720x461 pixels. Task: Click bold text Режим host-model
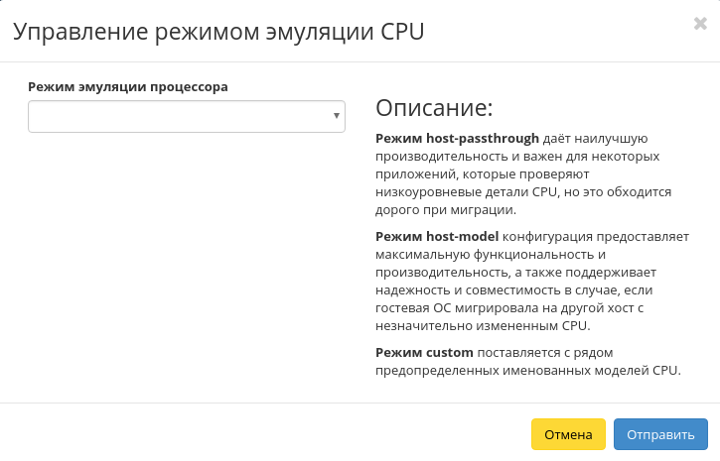point(437,237)
